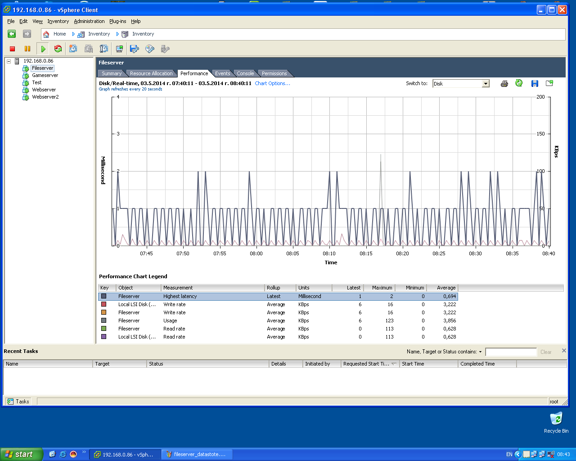Click the connect USB device icon
This screenshot has height=461, width=576.
(165, 49)
